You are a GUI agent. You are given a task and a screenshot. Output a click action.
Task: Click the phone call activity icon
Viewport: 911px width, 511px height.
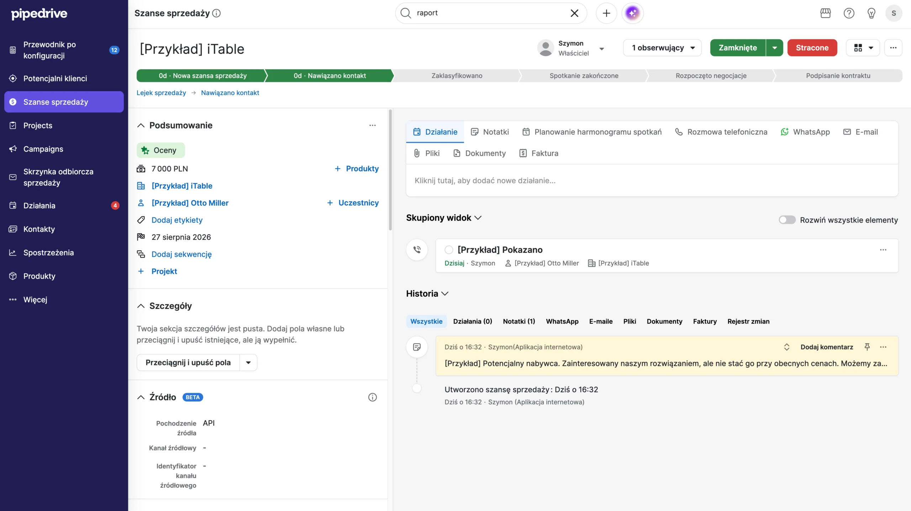417,250
